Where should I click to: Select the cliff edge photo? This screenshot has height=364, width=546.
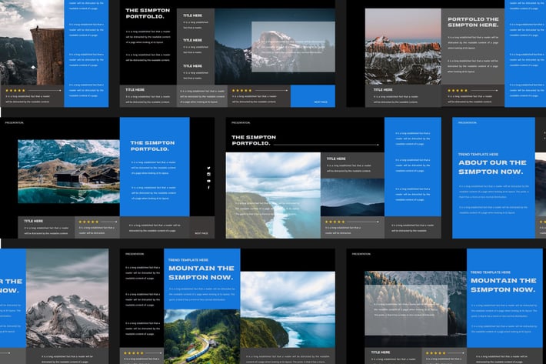[x=32, y=42]
